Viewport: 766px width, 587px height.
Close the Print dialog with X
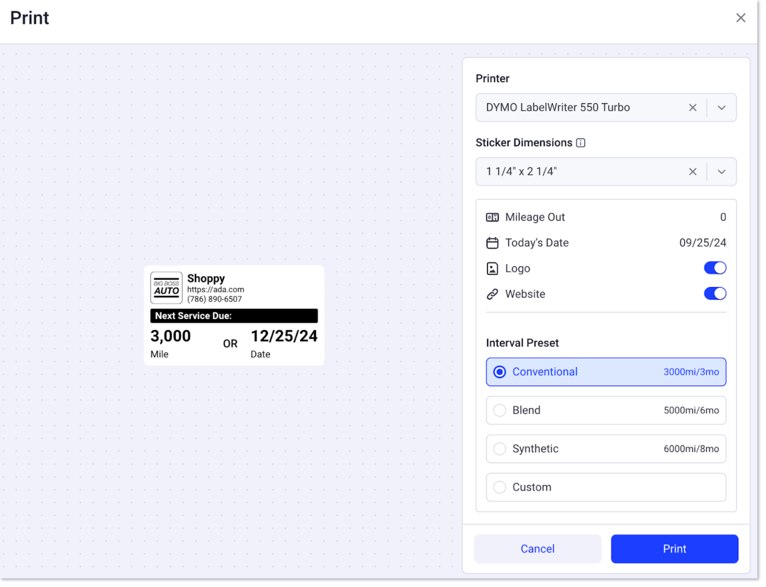click(x=741, y=18)
